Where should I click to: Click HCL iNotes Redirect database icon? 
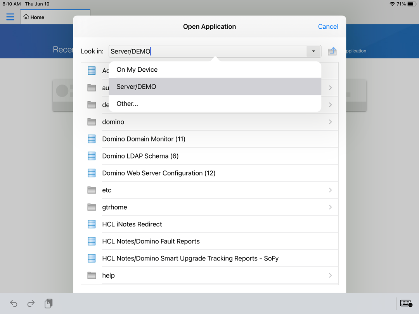point(92,224)
